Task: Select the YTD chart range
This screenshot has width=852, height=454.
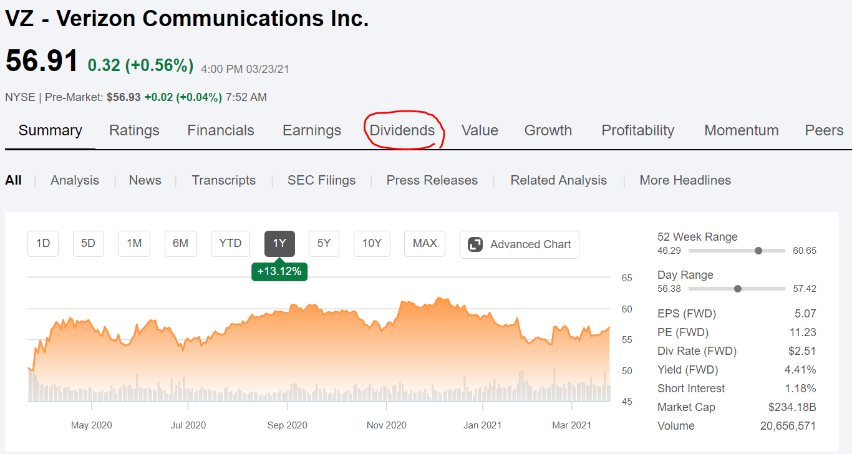Action: click(x=230, y=243)
